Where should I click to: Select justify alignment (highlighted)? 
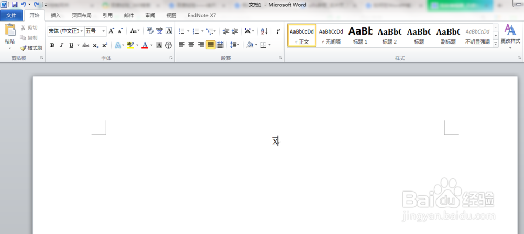coord(211,45)
